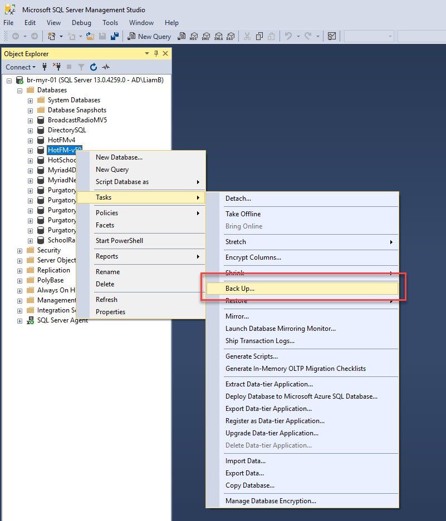The height and width of the screenshot is (521, 446).
Task: Expand the System Databases folder
Action: pos(30,101)
